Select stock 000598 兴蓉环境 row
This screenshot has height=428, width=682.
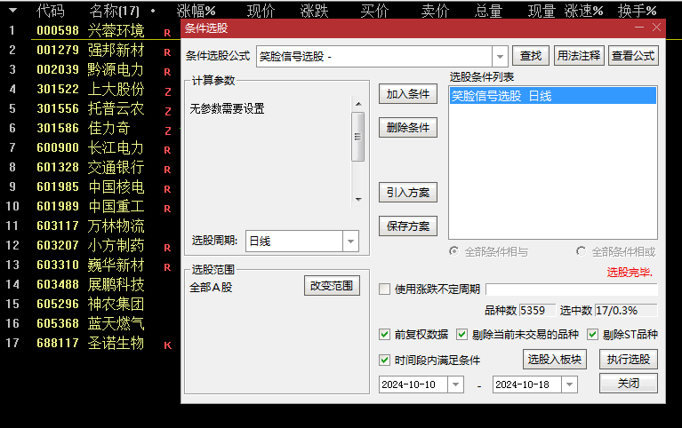coord(90,30)
